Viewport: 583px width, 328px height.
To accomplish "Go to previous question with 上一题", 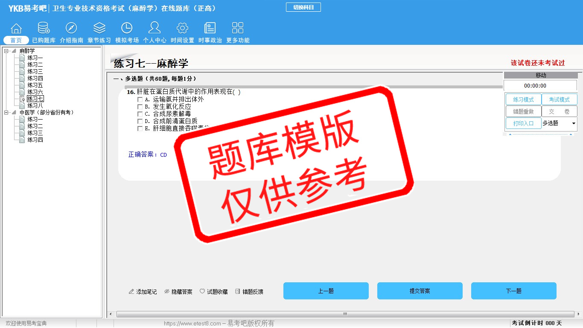I will (326, 291).
